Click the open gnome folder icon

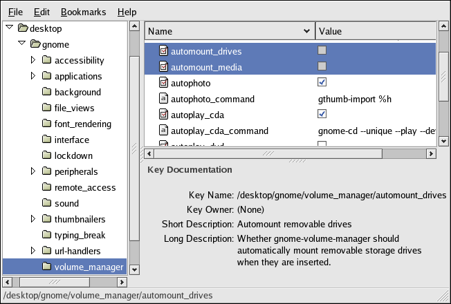tap(34, 44)
